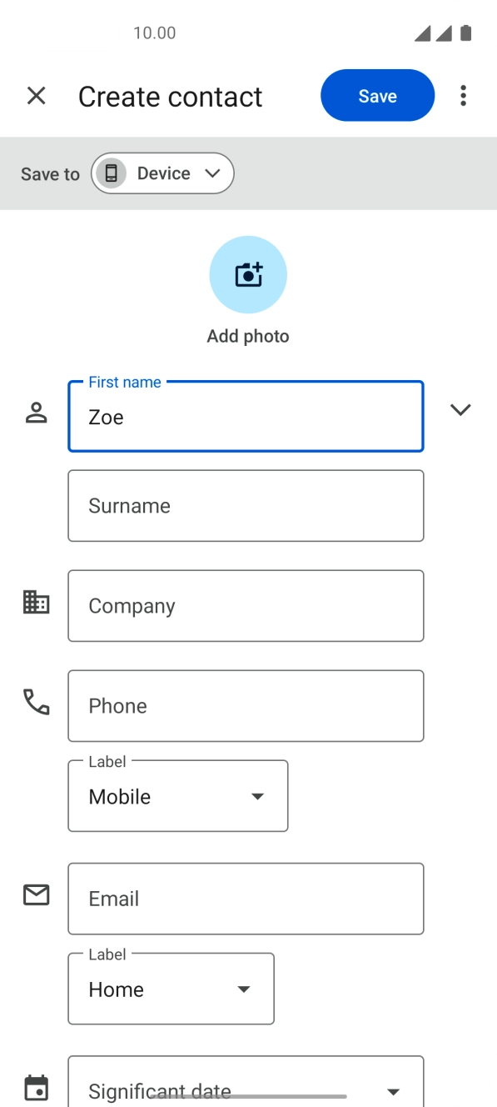Close the Create contact screen
The width and height of the screenshot is (497, 1107).
(x=37, y=95)
